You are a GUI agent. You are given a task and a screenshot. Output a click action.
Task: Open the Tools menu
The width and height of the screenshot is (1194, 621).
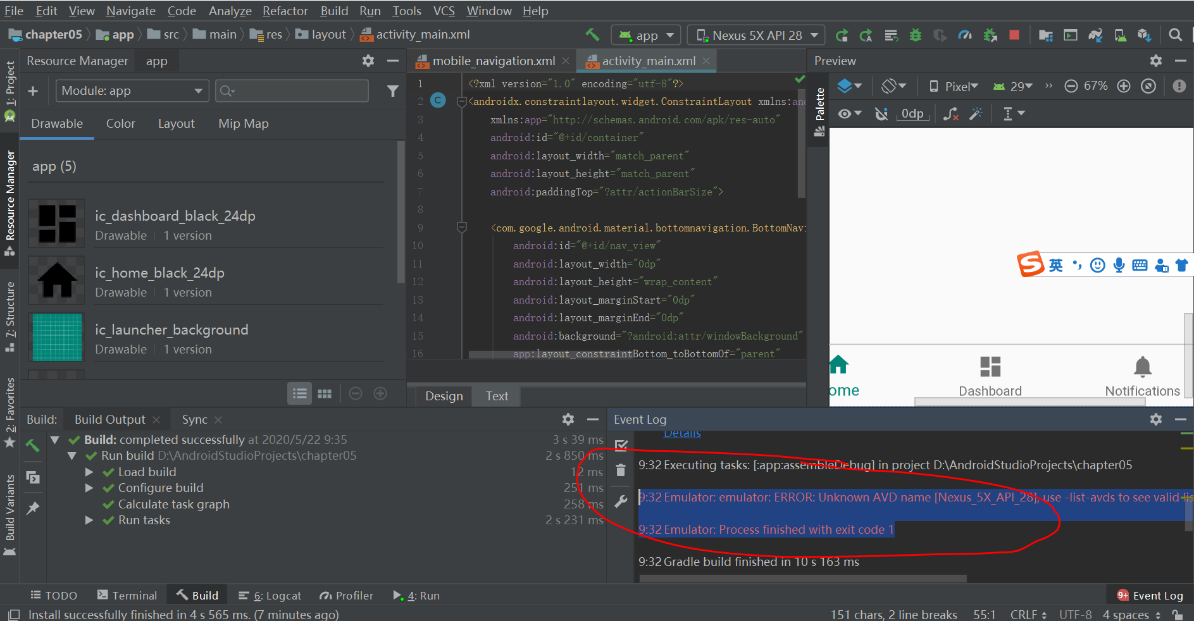[x=407, y=11]
